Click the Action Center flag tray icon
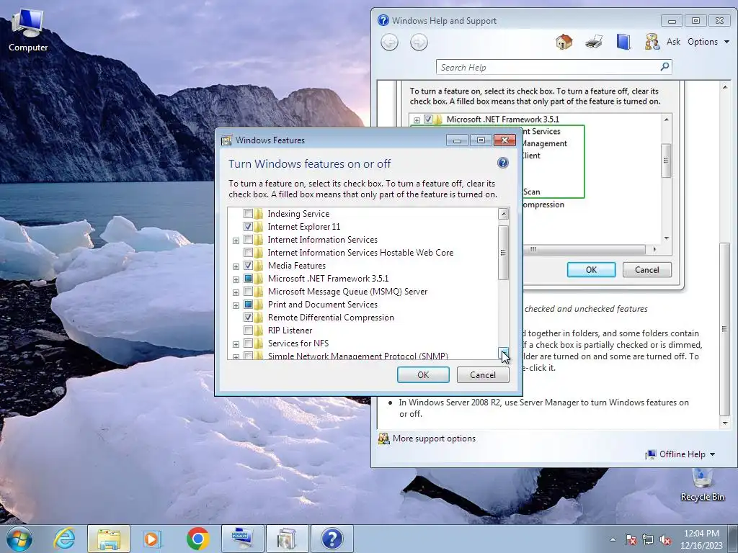 (x=631, y=539)
